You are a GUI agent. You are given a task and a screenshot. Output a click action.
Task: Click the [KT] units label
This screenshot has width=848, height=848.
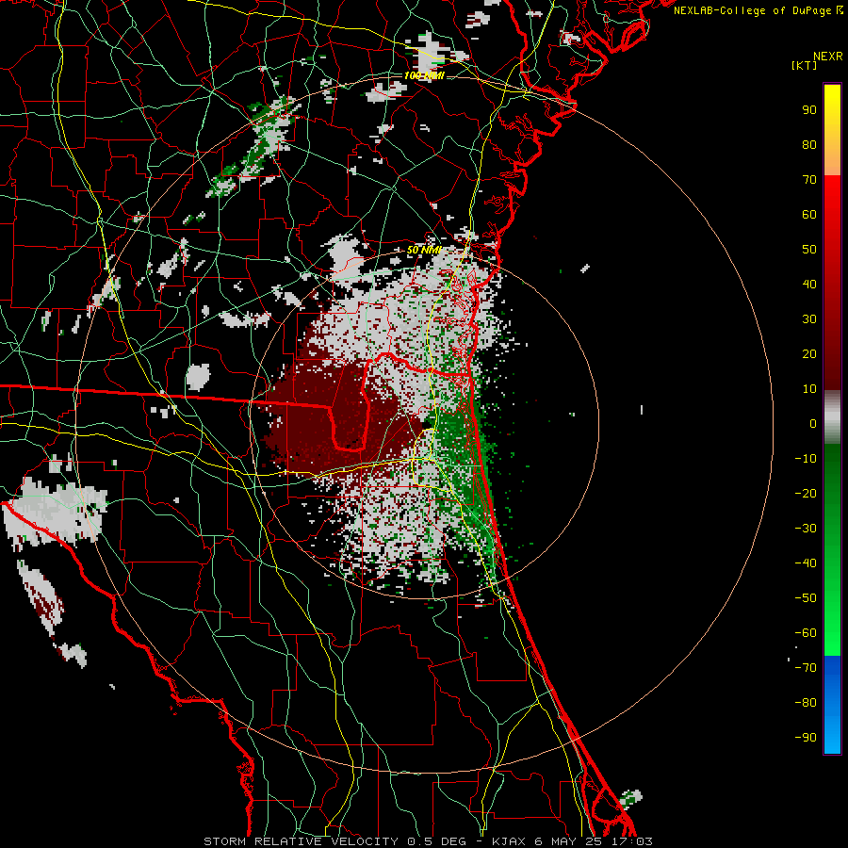804,65
